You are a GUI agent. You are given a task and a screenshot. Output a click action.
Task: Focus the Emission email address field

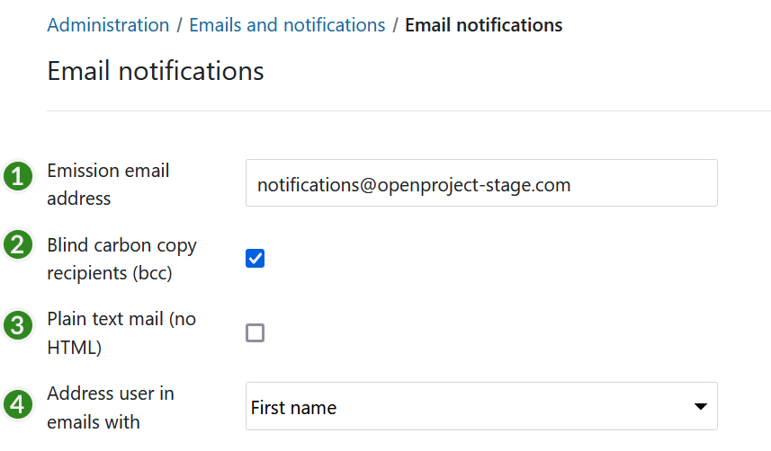(x=480, y=184)
